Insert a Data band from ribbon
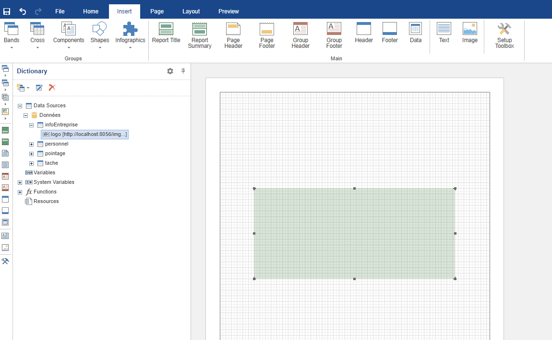 tap(415, 33)
